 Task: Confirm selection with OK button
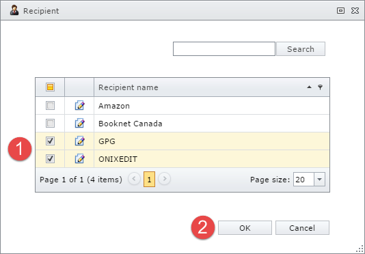[245, 228]
